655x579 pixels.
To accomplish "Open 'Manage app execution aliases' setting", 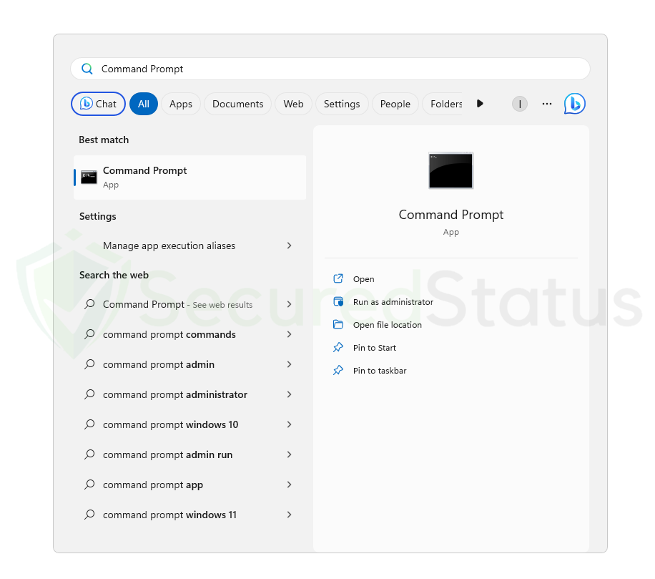I will point(190,245).
